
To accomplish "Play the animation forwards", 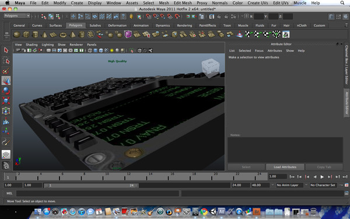I will [x=322, y=177].
